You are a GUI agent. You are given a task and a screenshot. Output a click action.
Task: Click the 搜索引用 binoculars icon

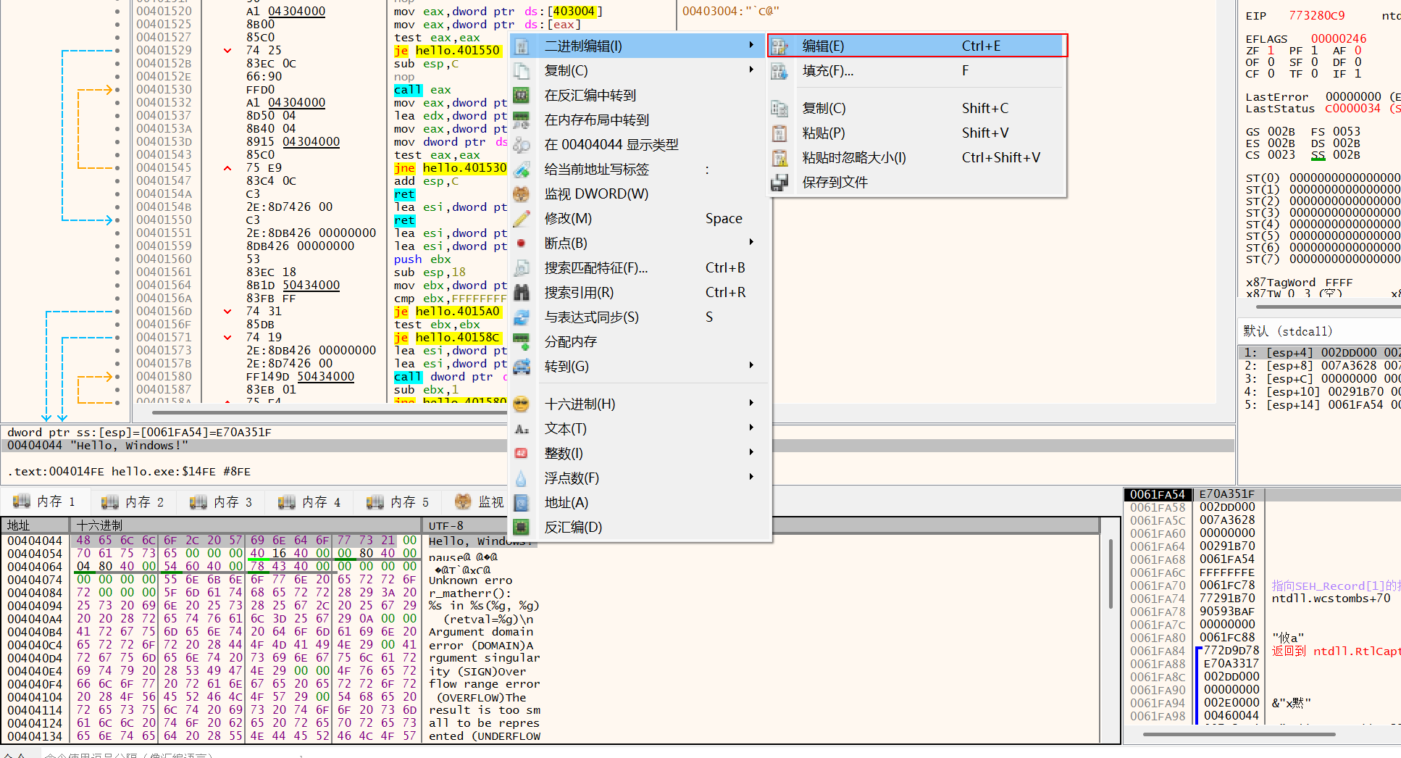(x=522, y=293)
